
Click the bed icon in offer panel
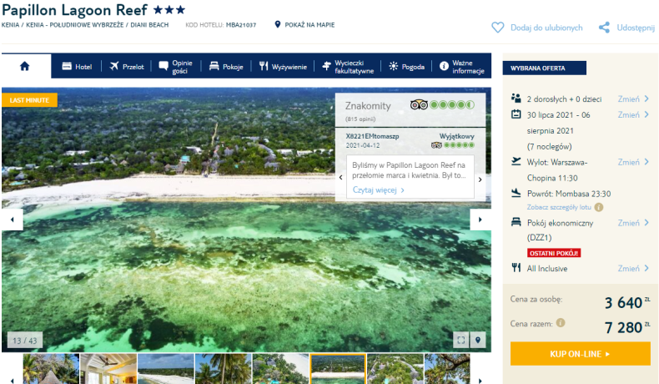pyautogui.click(x=516, y=222)
